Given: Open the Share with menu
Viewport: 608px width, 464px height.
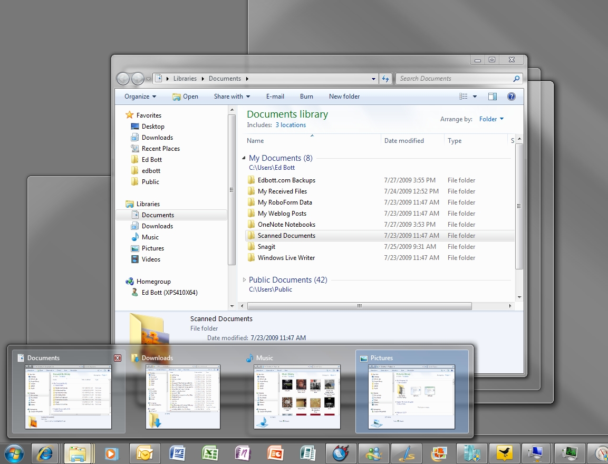Looking at the screenshot, I should 231,96.
